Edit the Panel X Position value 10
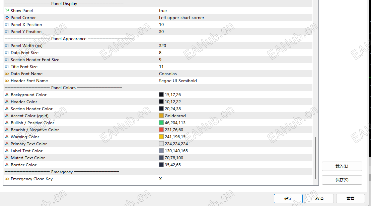The width and height of the screenshot is (371, 206). point(235,25)
